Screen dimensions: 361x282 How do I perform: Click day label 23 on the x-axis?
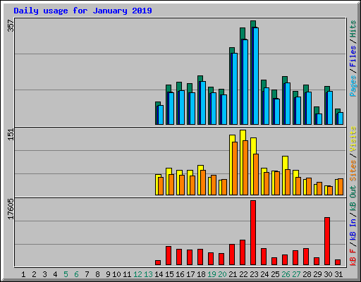click(254, 274)
